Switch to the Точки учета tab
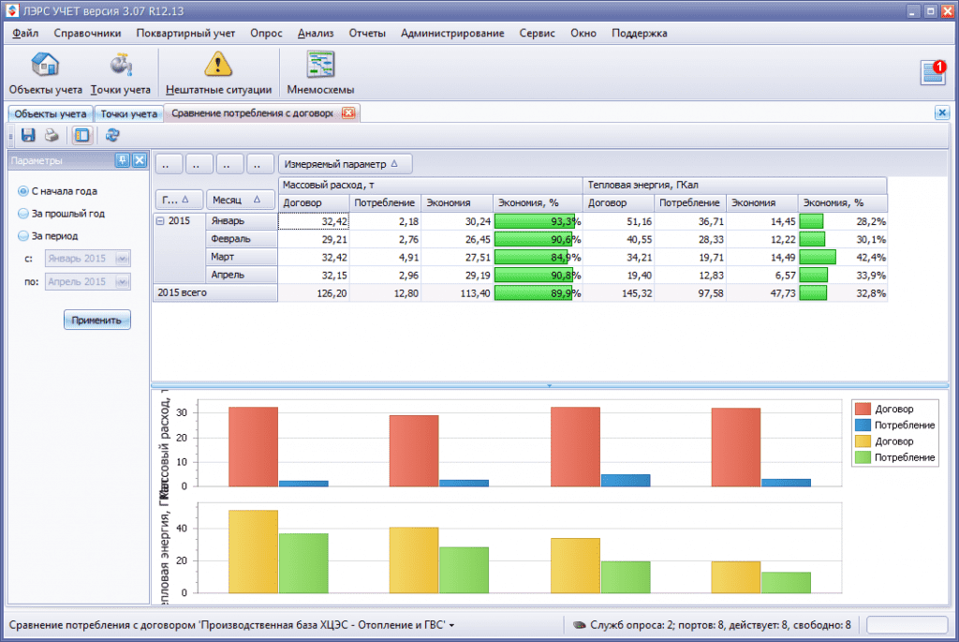 point(129,113)
